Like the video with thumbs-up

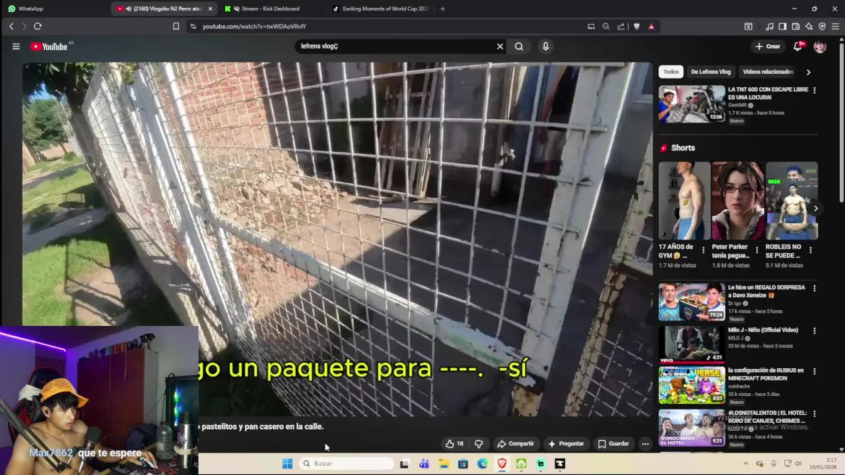[454, 443]
